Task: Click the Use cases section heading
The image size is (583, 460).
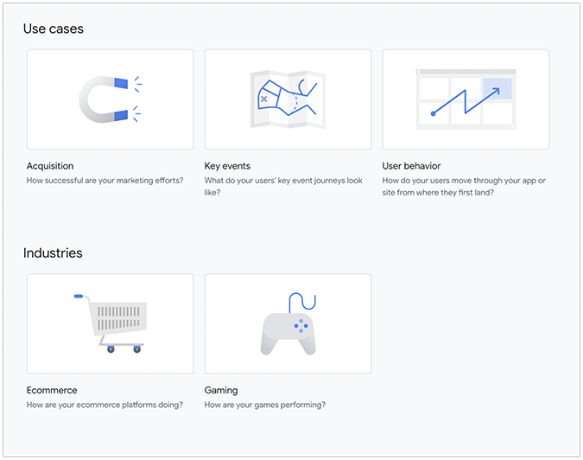Action: 54,29
